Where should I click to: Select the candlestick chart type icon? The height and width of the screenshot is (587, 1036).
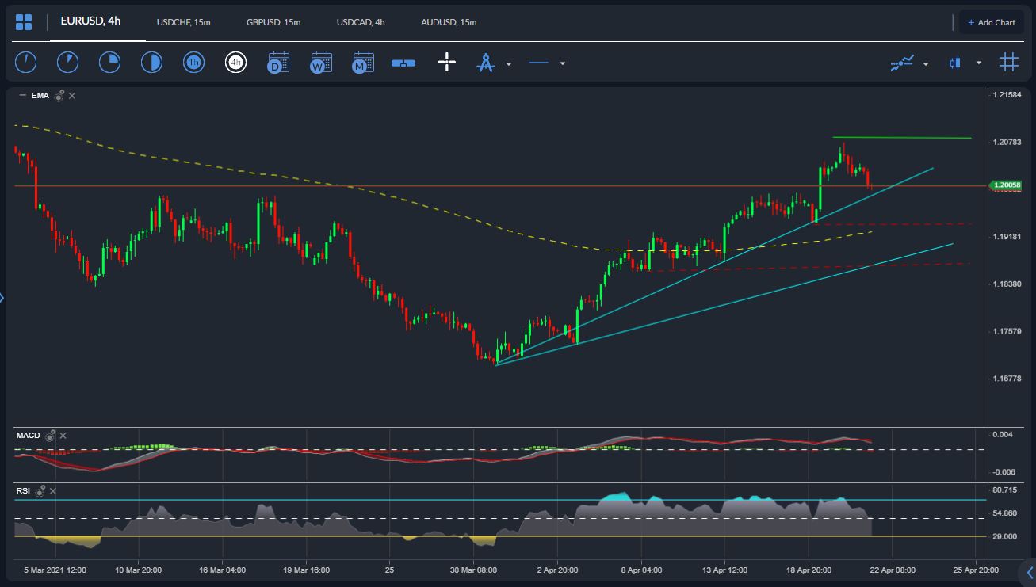pos(955,62)
